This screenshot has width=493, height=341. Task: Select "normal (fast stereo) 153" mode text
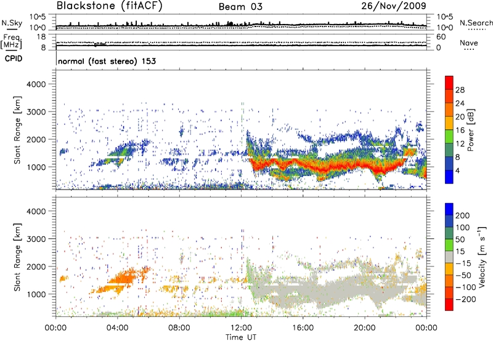point(107,61)
